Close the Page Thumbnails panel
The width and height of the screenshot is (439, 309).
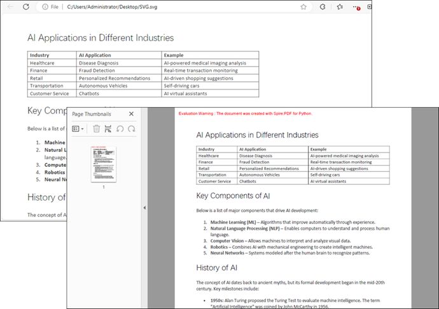[x=131, y=114]
